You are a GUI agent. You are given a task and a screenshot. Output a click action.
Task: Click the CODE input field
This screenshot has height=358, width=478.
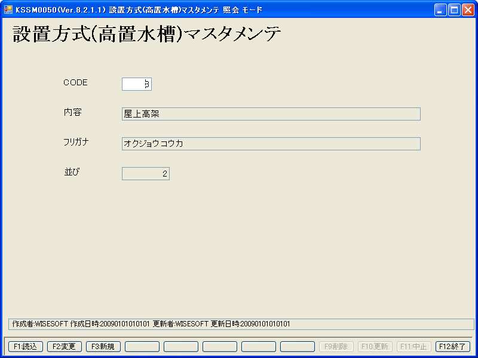click(x=136, y=84)
